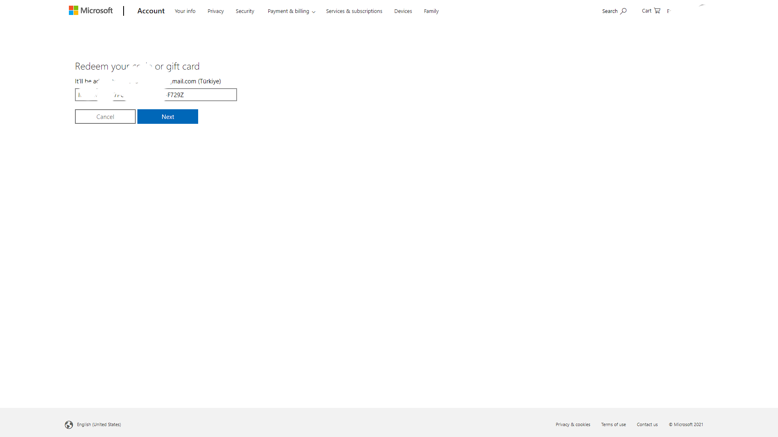Open Terms of use link

coord(613,424)
